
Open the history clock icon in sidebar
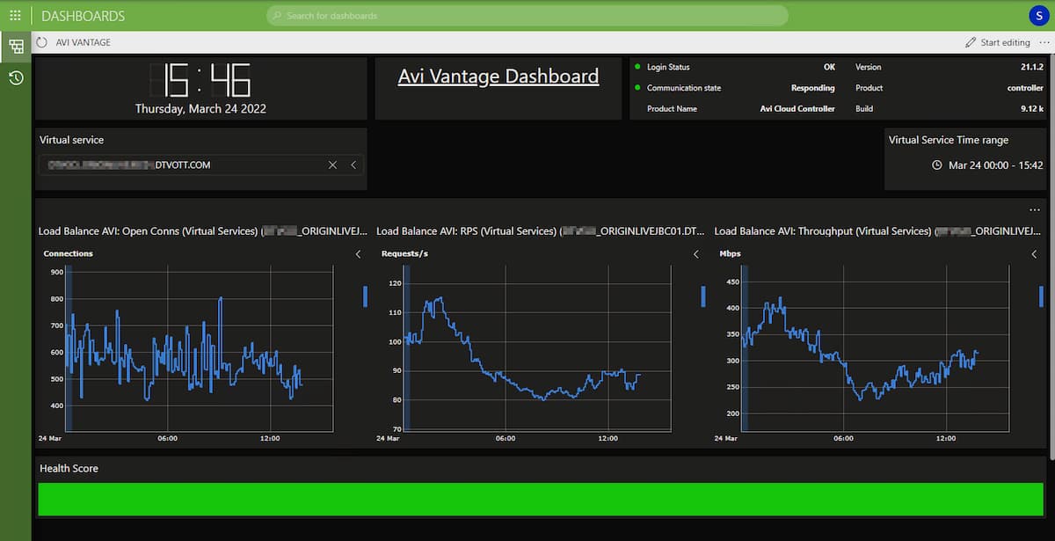(x=16, y=78)
